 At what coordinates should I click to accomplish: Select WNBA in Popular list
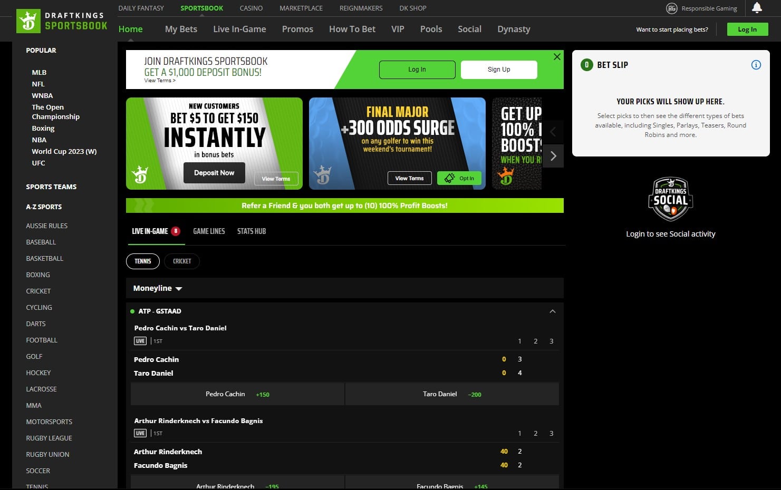click(x=42, y=95)
